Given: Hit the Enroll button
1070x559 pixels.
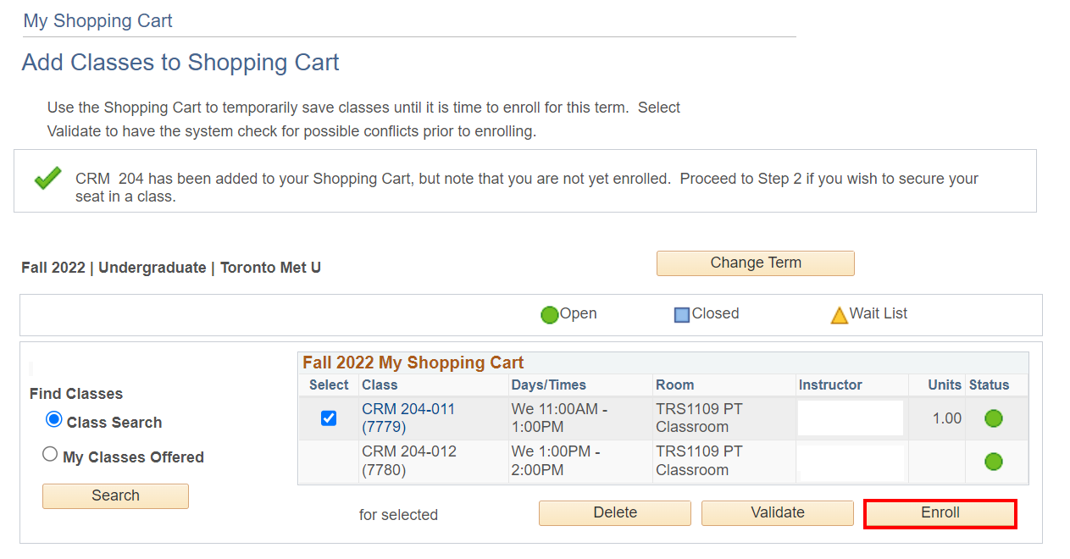Looking at the screenshot, I should pos(940,513).
